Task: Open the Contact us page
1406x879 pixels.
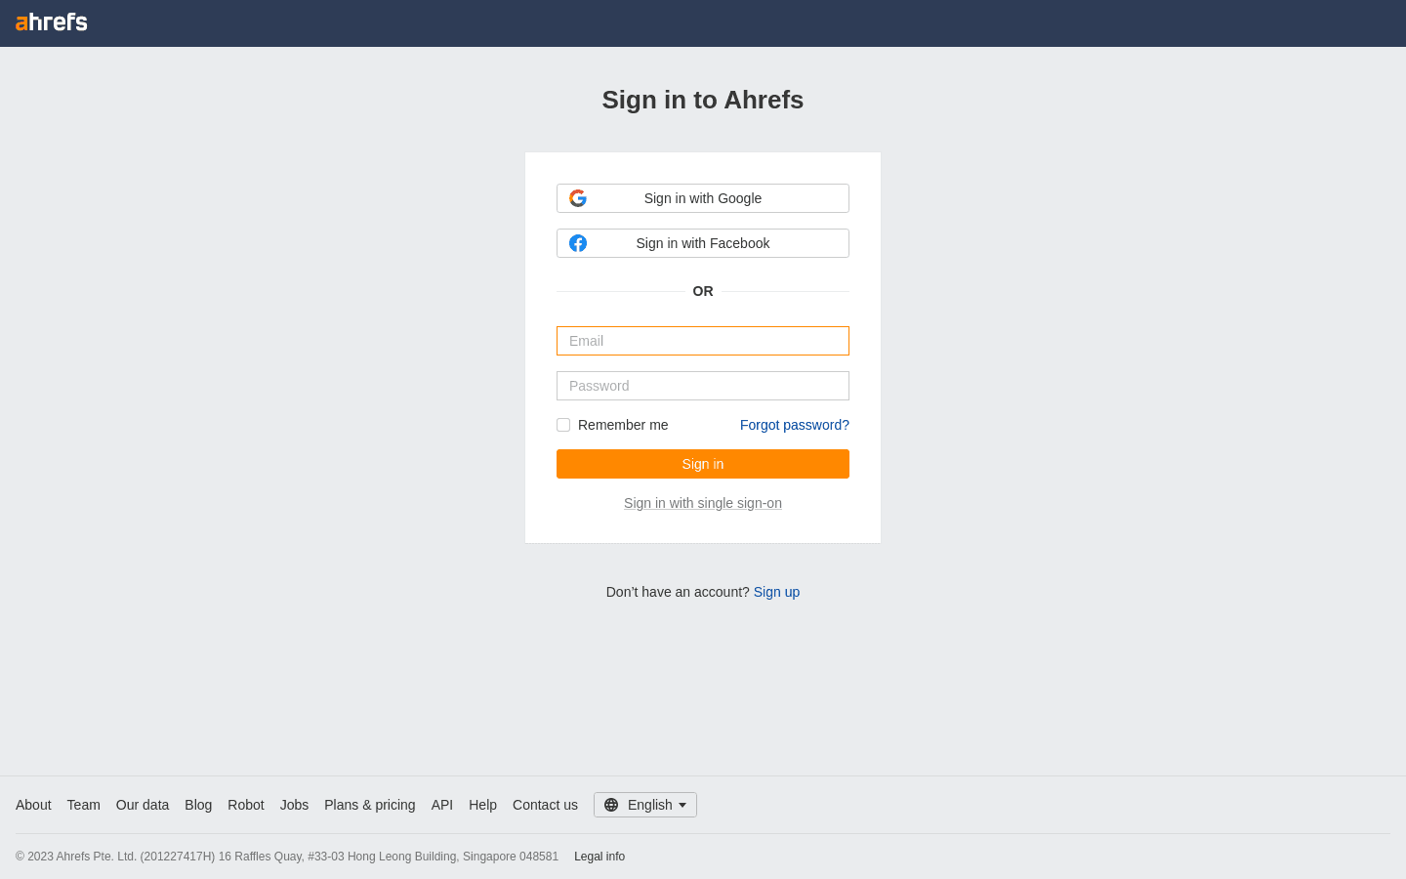Action: (545, 805)
